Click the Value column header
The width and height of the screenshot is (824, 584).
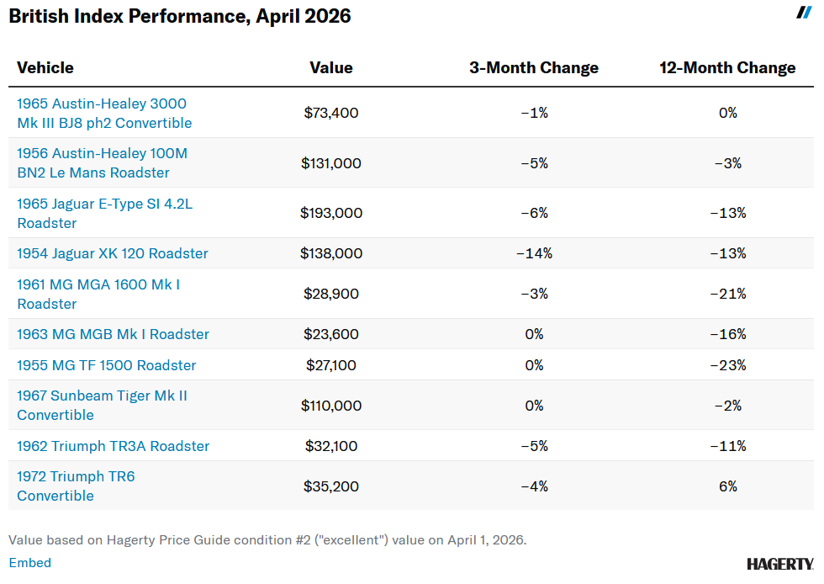[331, 68]
